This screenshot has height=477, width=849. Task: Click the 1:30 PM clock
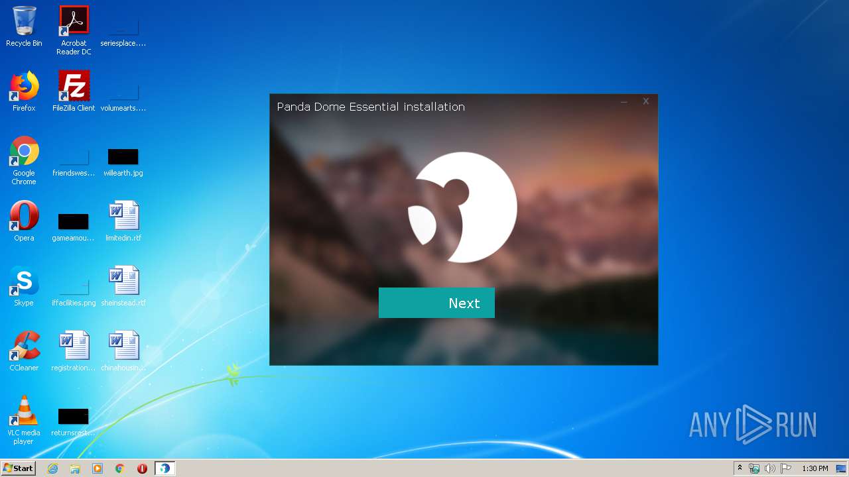point(815,468)
